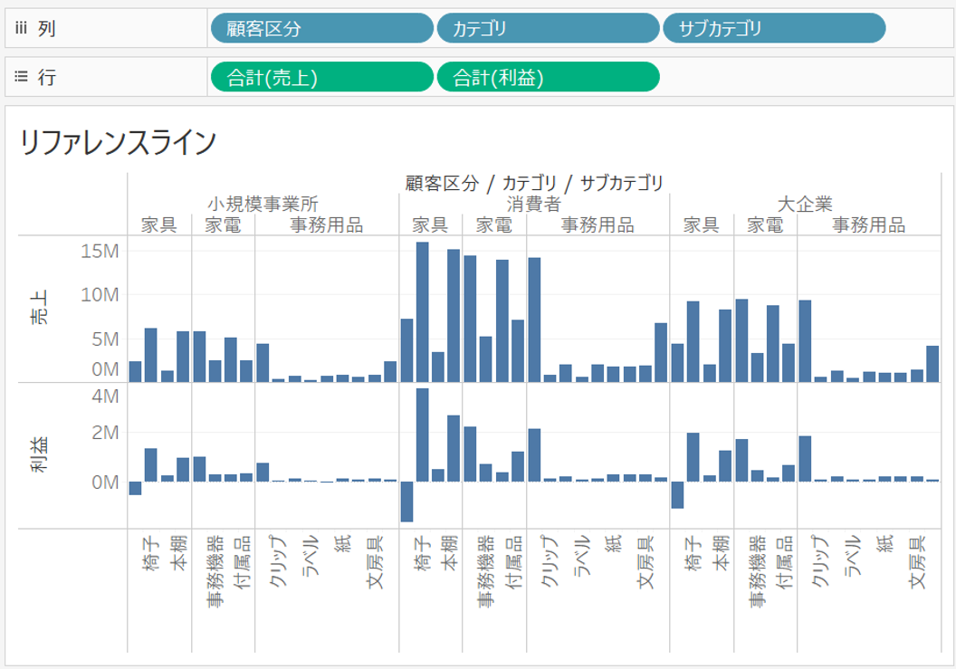Select the negative 利益 bar in 大企業 家具

tap(677, 495)
